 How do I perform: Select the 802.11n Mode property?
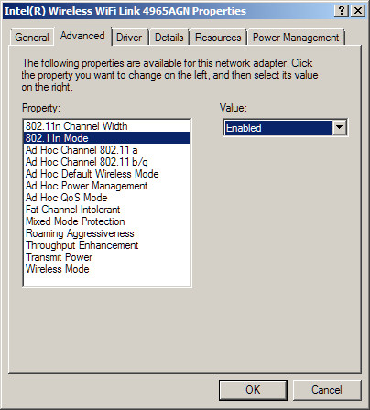107,138
